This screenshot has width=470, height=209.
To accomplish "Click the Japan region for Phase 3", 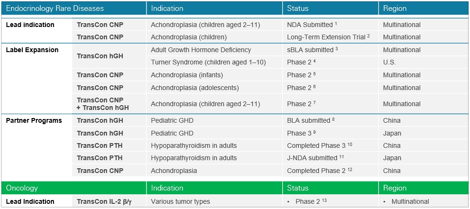I will 392,133.
